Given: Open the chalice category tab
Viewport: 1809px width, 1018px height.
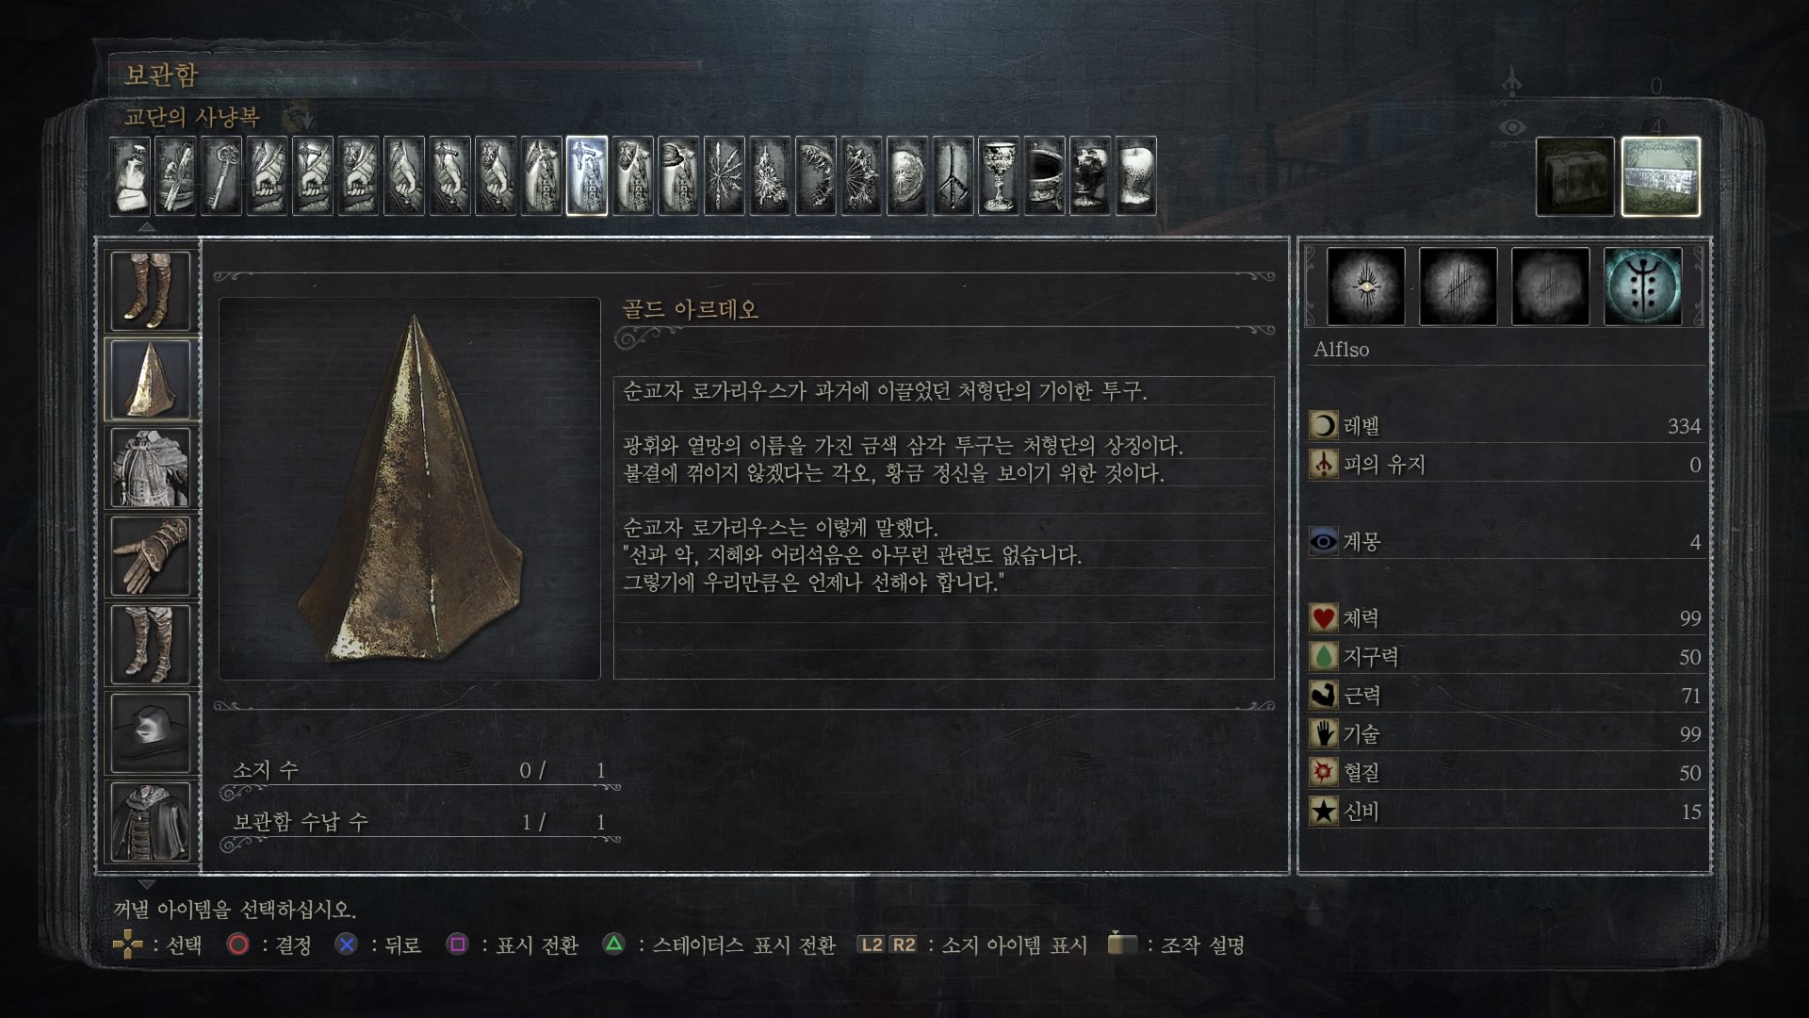Looking at the screenshot, I should pos(999,176).
